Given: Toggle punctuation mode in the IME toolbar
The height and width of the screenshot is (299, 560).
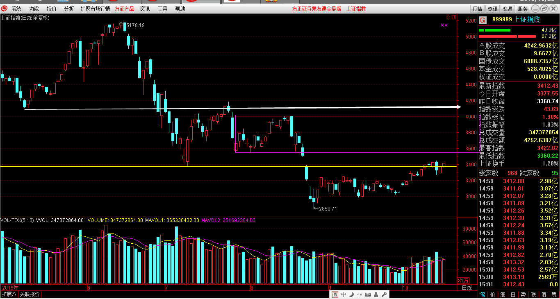Looking at the screenshot, I should [360, 294].
